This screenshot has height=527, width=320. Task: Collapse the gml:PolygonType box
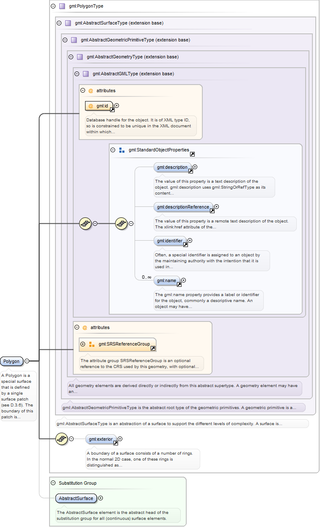click(x=53, y=6)
